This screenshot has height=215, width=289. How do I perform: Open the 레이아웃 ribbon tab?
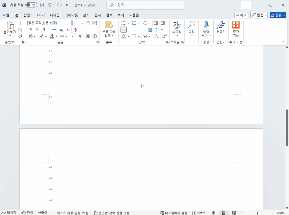pos(71,15)
